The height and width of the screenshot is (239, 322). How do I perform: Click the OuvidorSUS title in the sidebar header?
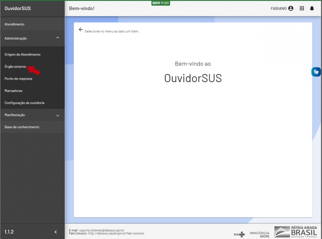18,8
